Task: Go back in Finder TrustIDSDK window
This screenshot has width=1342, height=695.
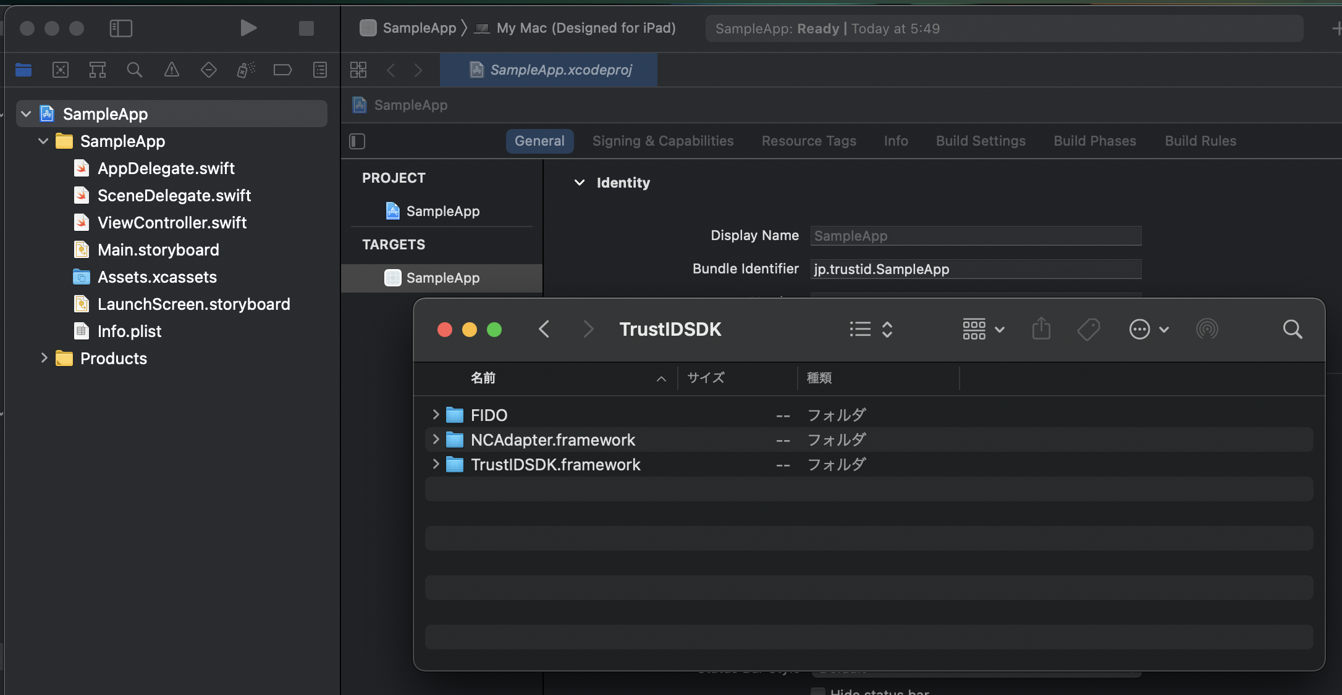Action: [544, 329]
